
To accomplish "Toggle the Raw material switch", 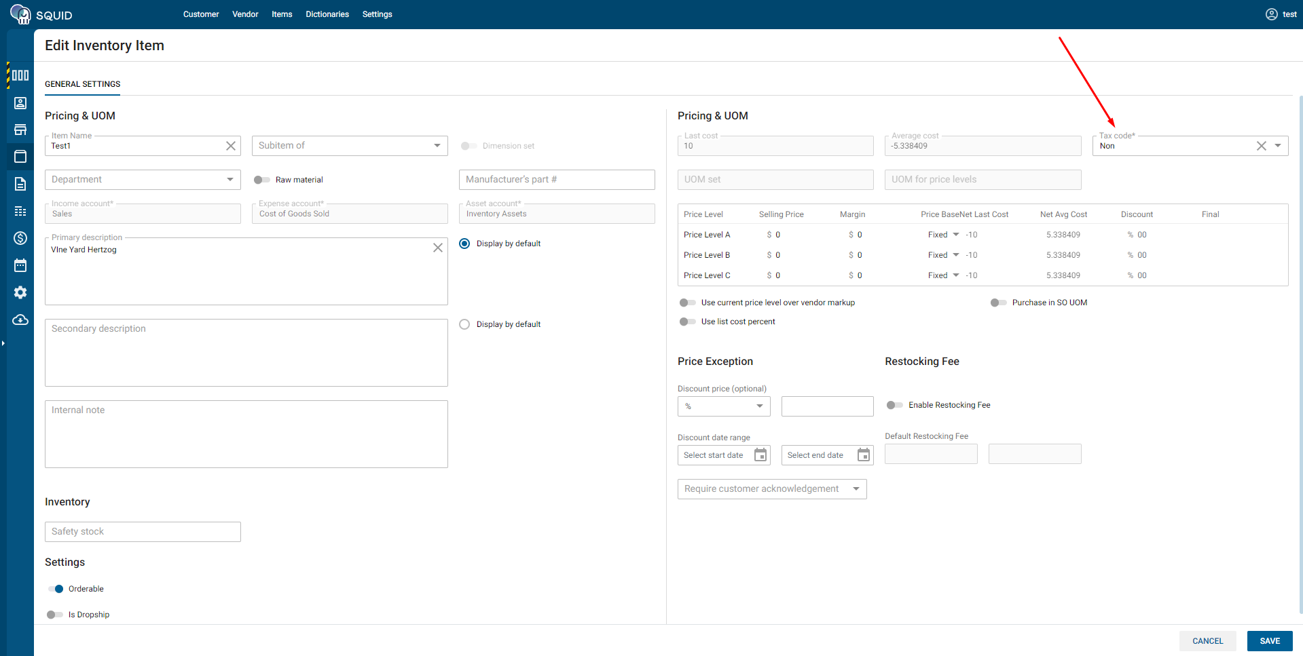I will point(261,180).
